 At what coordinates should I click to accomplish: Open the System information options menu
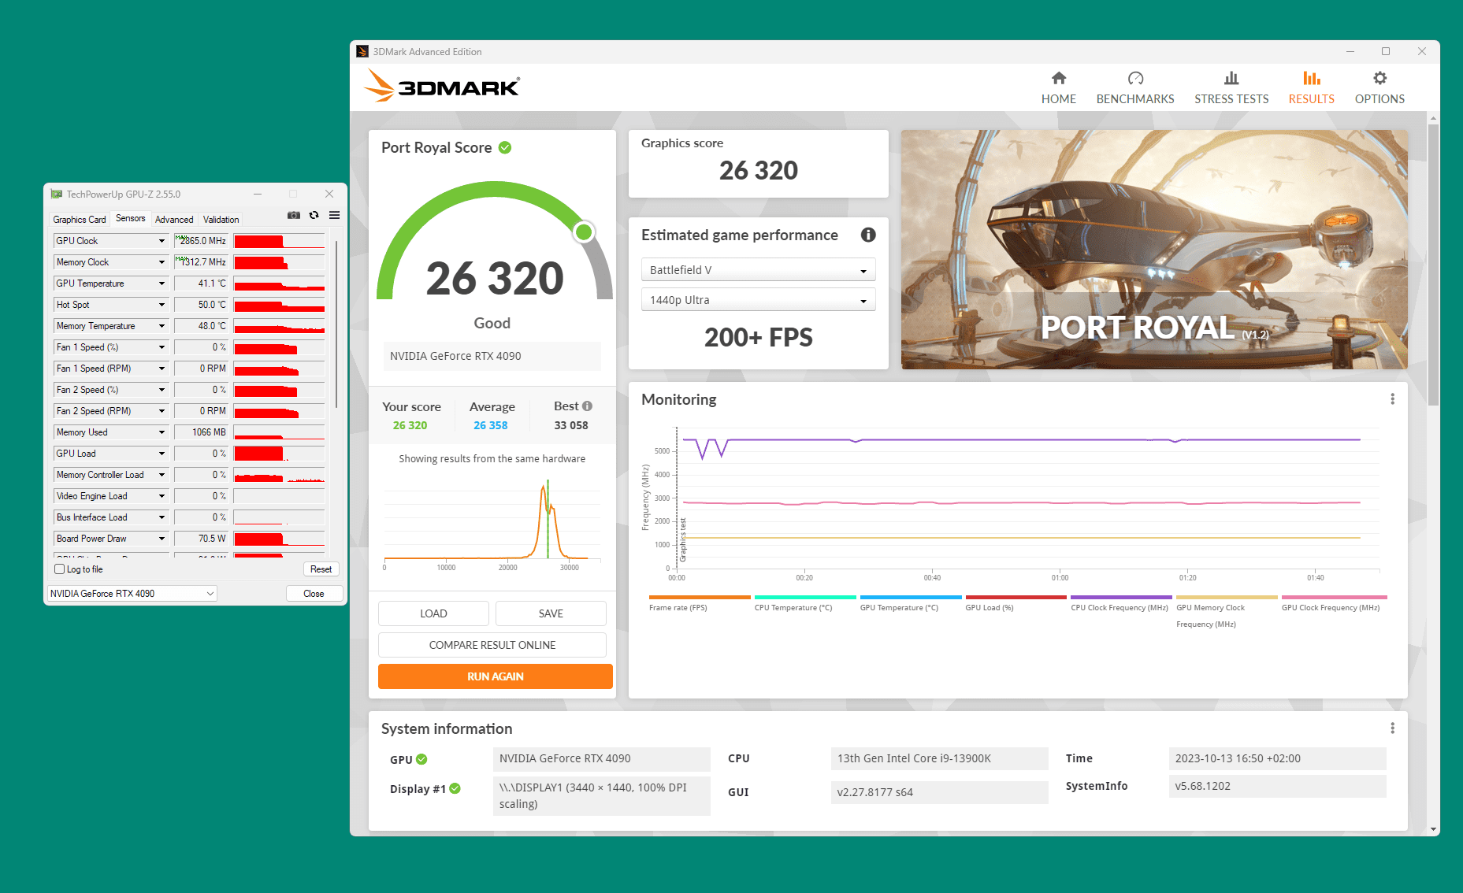(1392, 728)
